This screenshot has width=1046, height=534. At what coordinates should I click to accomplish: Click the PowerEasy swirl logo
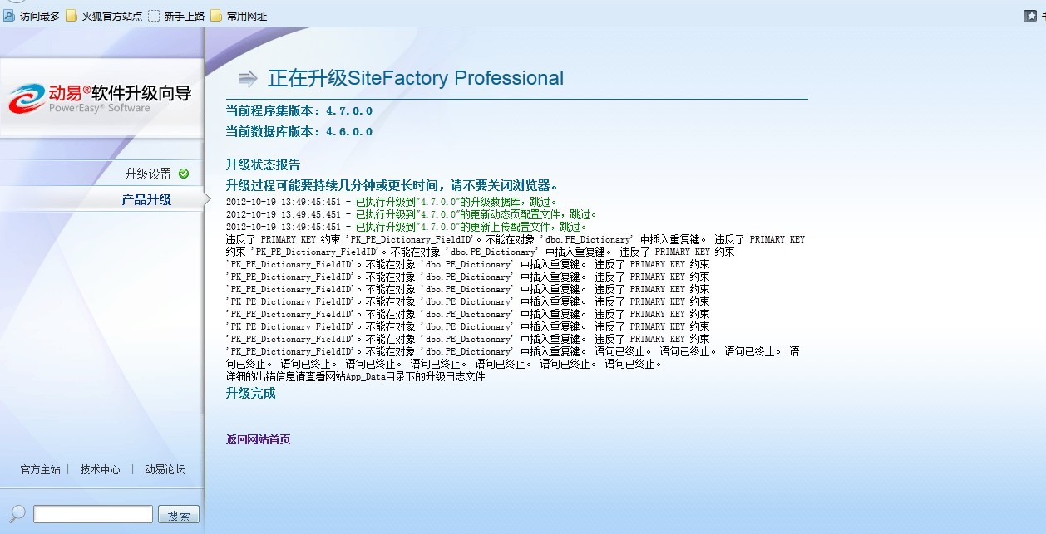pos(27,98)
